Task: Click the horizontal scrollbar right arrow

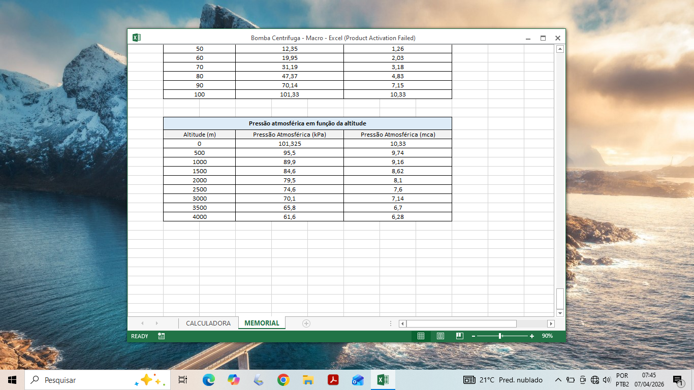Action: point(551,323)
